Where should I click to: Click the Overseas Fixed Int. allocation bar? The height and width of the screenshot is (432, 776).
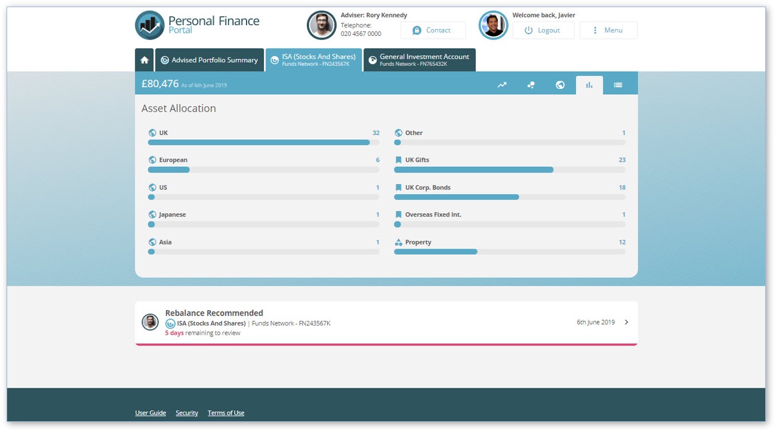[510, 225]
